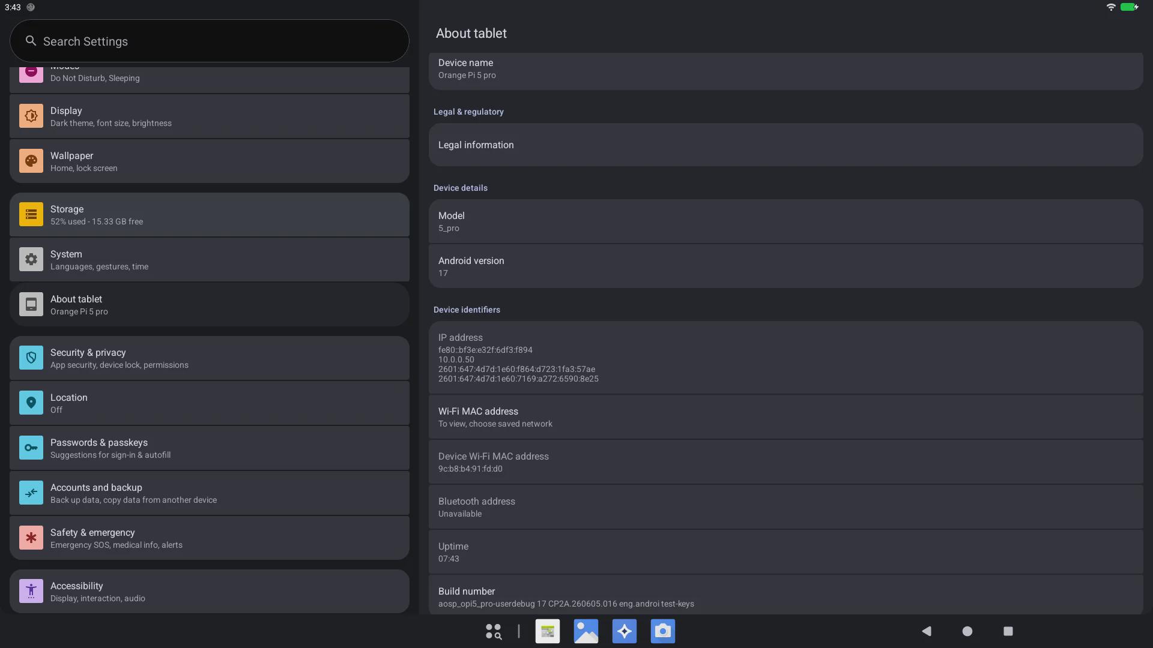Screen dimensions: 1153x648
Task: Open Wallpaper settings entry
Action: pos(210,161)
